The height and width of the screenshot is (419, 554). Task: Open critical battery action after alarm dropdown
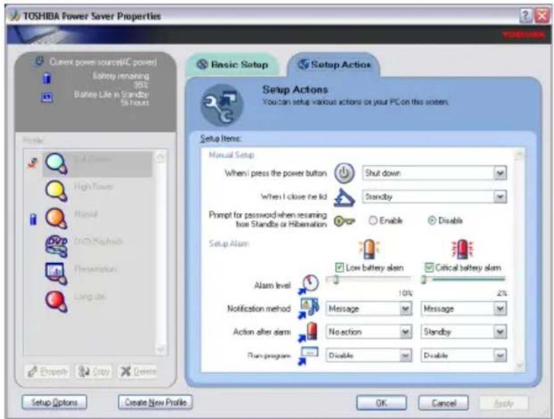500,332
